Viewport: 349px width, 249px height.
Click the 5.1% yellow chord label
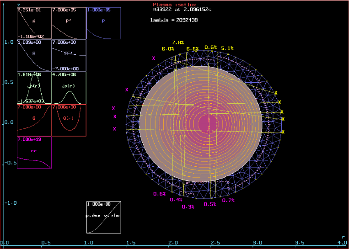click(227, 48)
